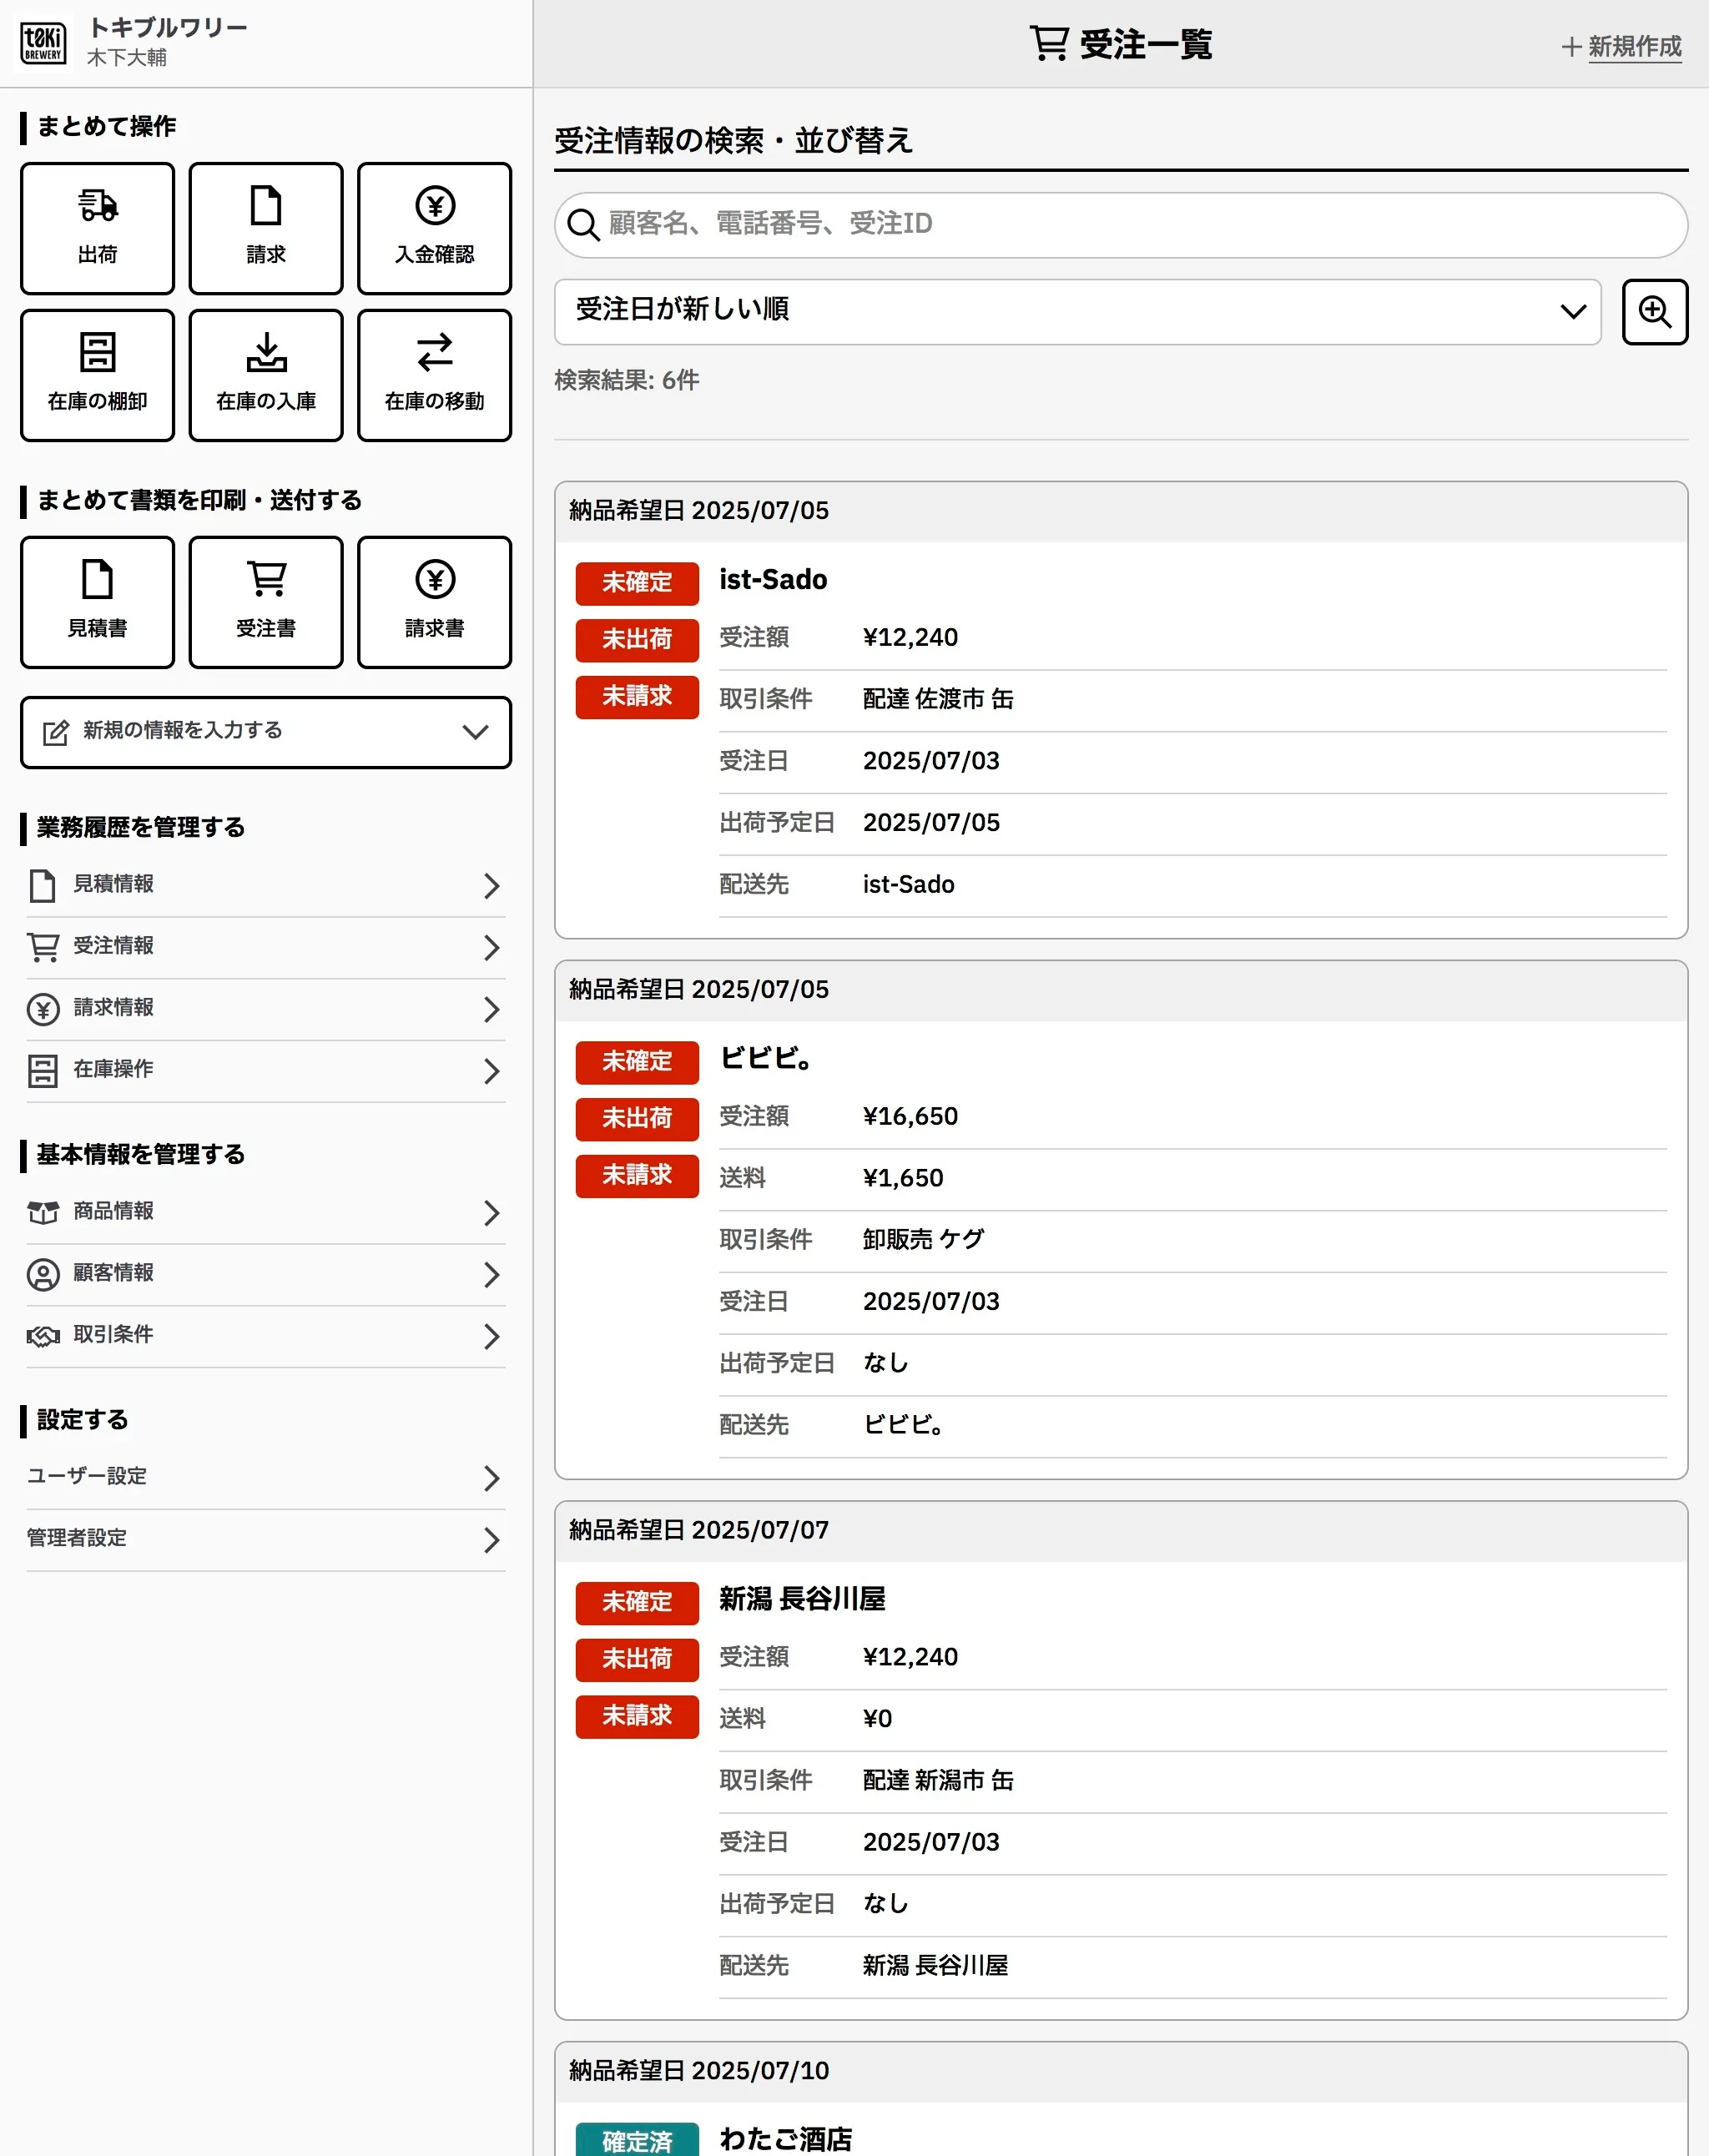Click the 見積書 print button
Image resolution: width=1709 pixels, height=2156 pixels.
[x=97, y=602]
